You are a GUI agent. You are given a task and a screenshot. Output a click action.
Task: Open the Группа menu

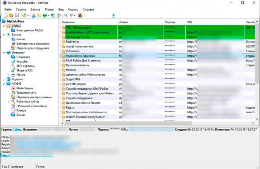21,9
